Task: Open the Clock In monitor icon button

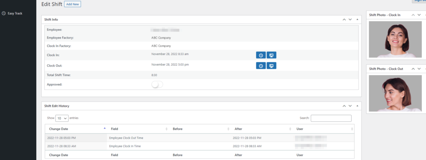Action: [x=271, y=55]
